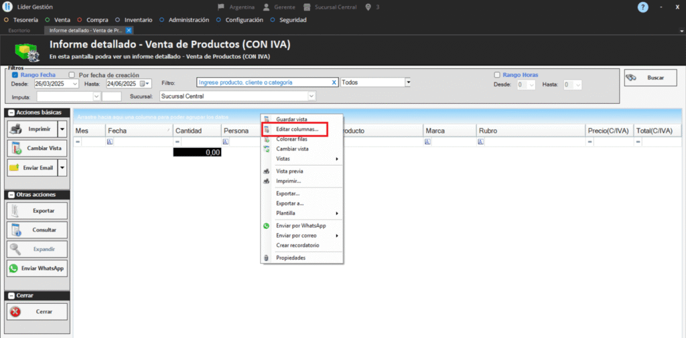This screenshot has width=686, height=338.
Task: Expand the Todos filter dropdown
Action: pyautogui.click(x=407, y=82)
